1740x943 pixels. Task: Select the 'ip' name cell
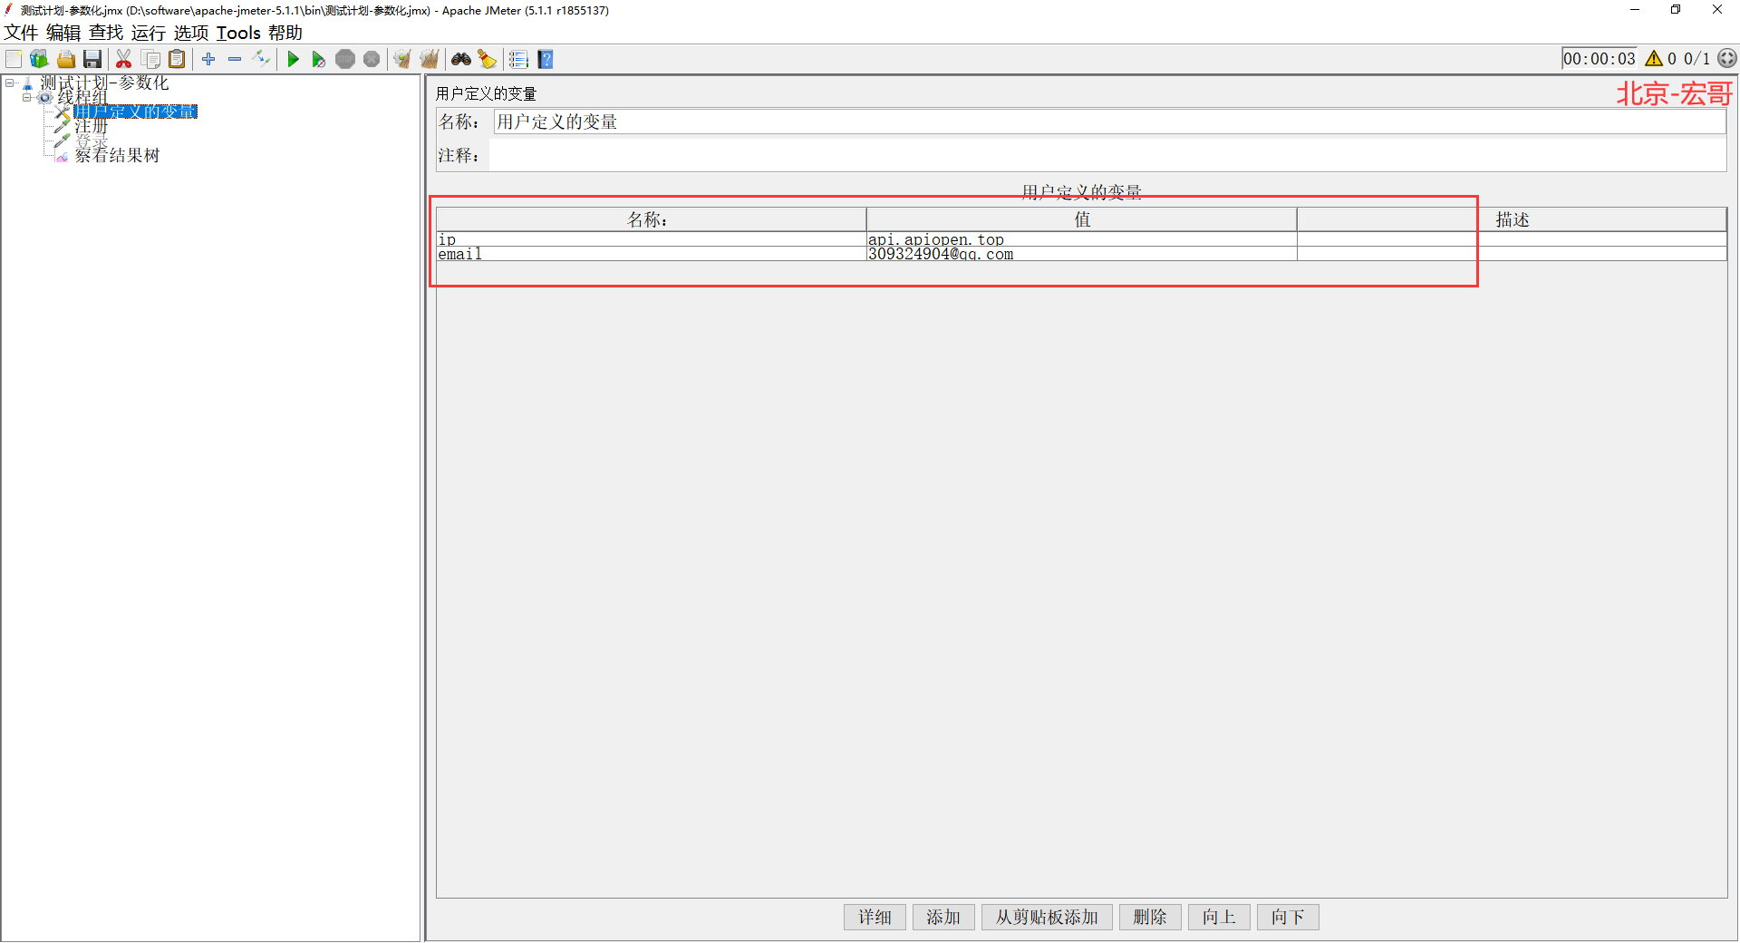(x=651, y=239)
